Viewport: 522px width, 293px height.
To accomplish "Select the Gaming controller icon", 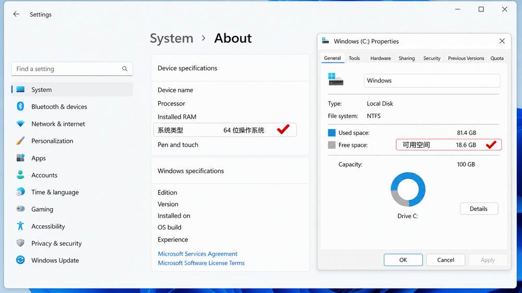I will (x=20, y=209).
